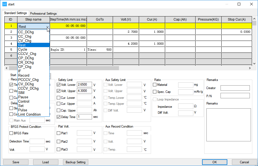This screenshot has height=166, width=258.
Task: Choose CV_Chg in the dropdown list
Action: click(x=33, y=41)
